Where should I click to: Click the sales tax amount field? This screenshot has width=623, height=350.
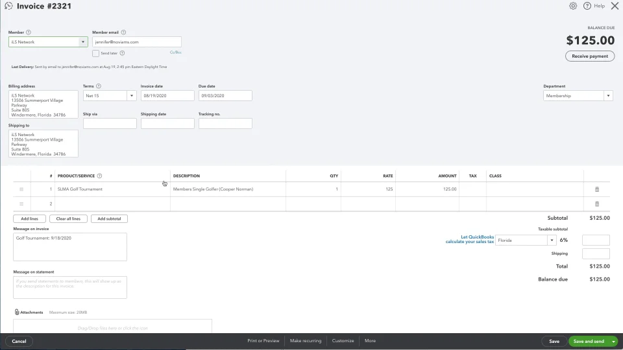click(596, 240)
